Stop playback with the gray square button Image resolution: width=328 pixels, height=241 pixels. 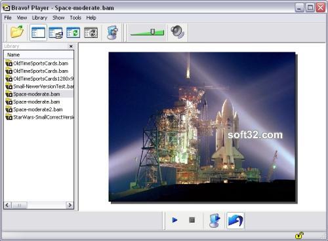192,220
